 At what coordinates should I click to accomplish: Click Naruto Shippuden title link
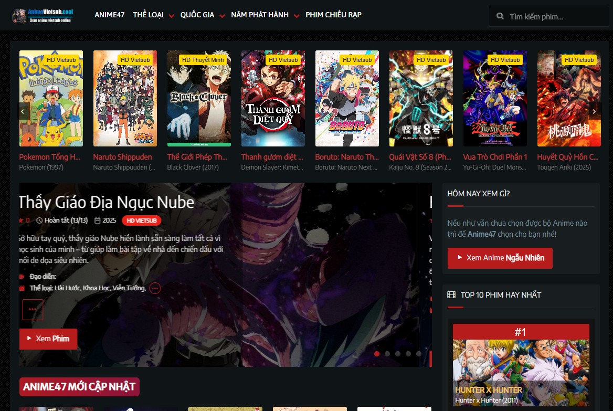122,157
